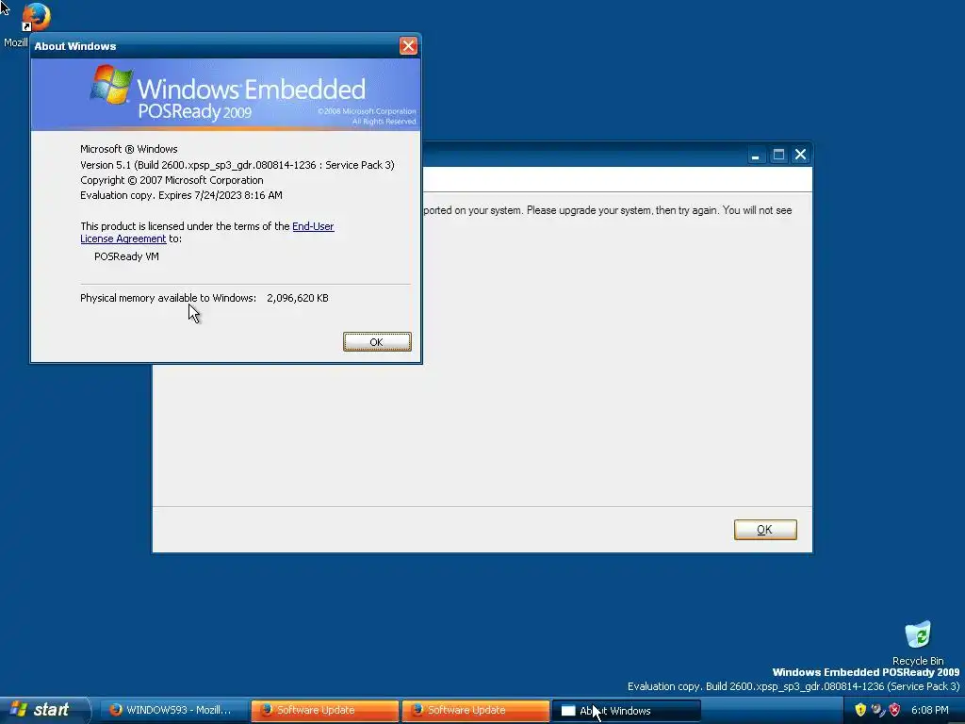Click the '2,096,620 KB' memory value

297,298
